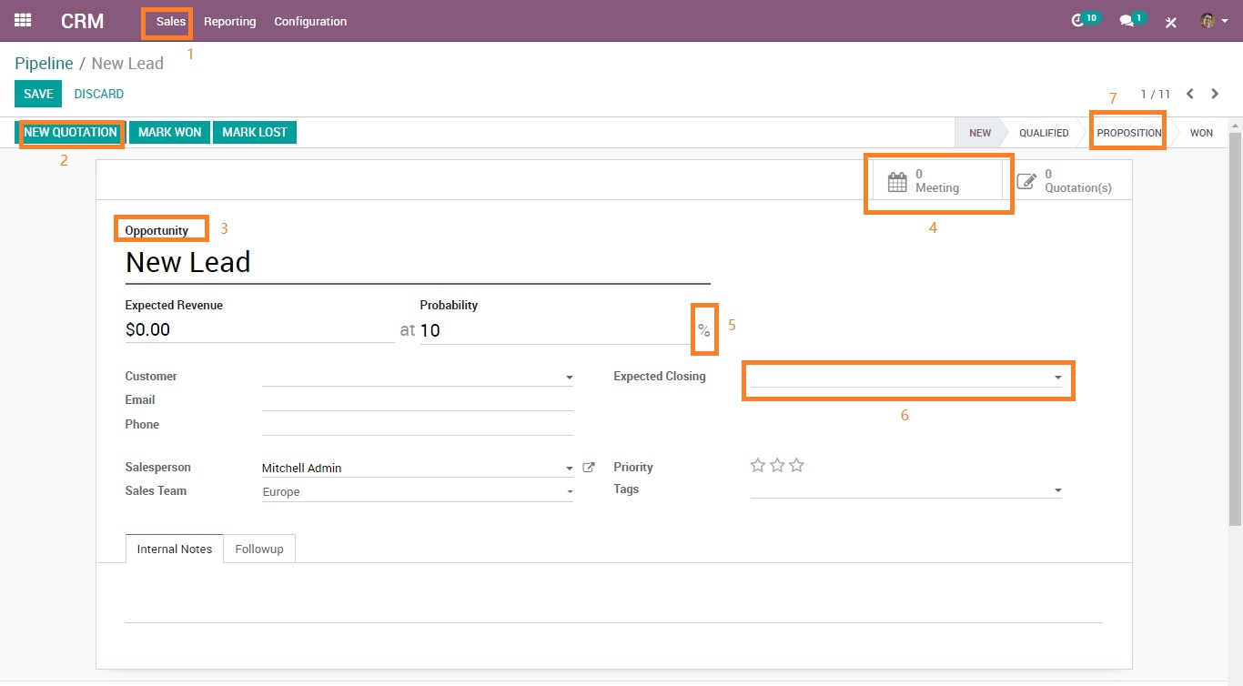Expand the Tags dropdown
1243x686 pixels.
coord(1057,490)
